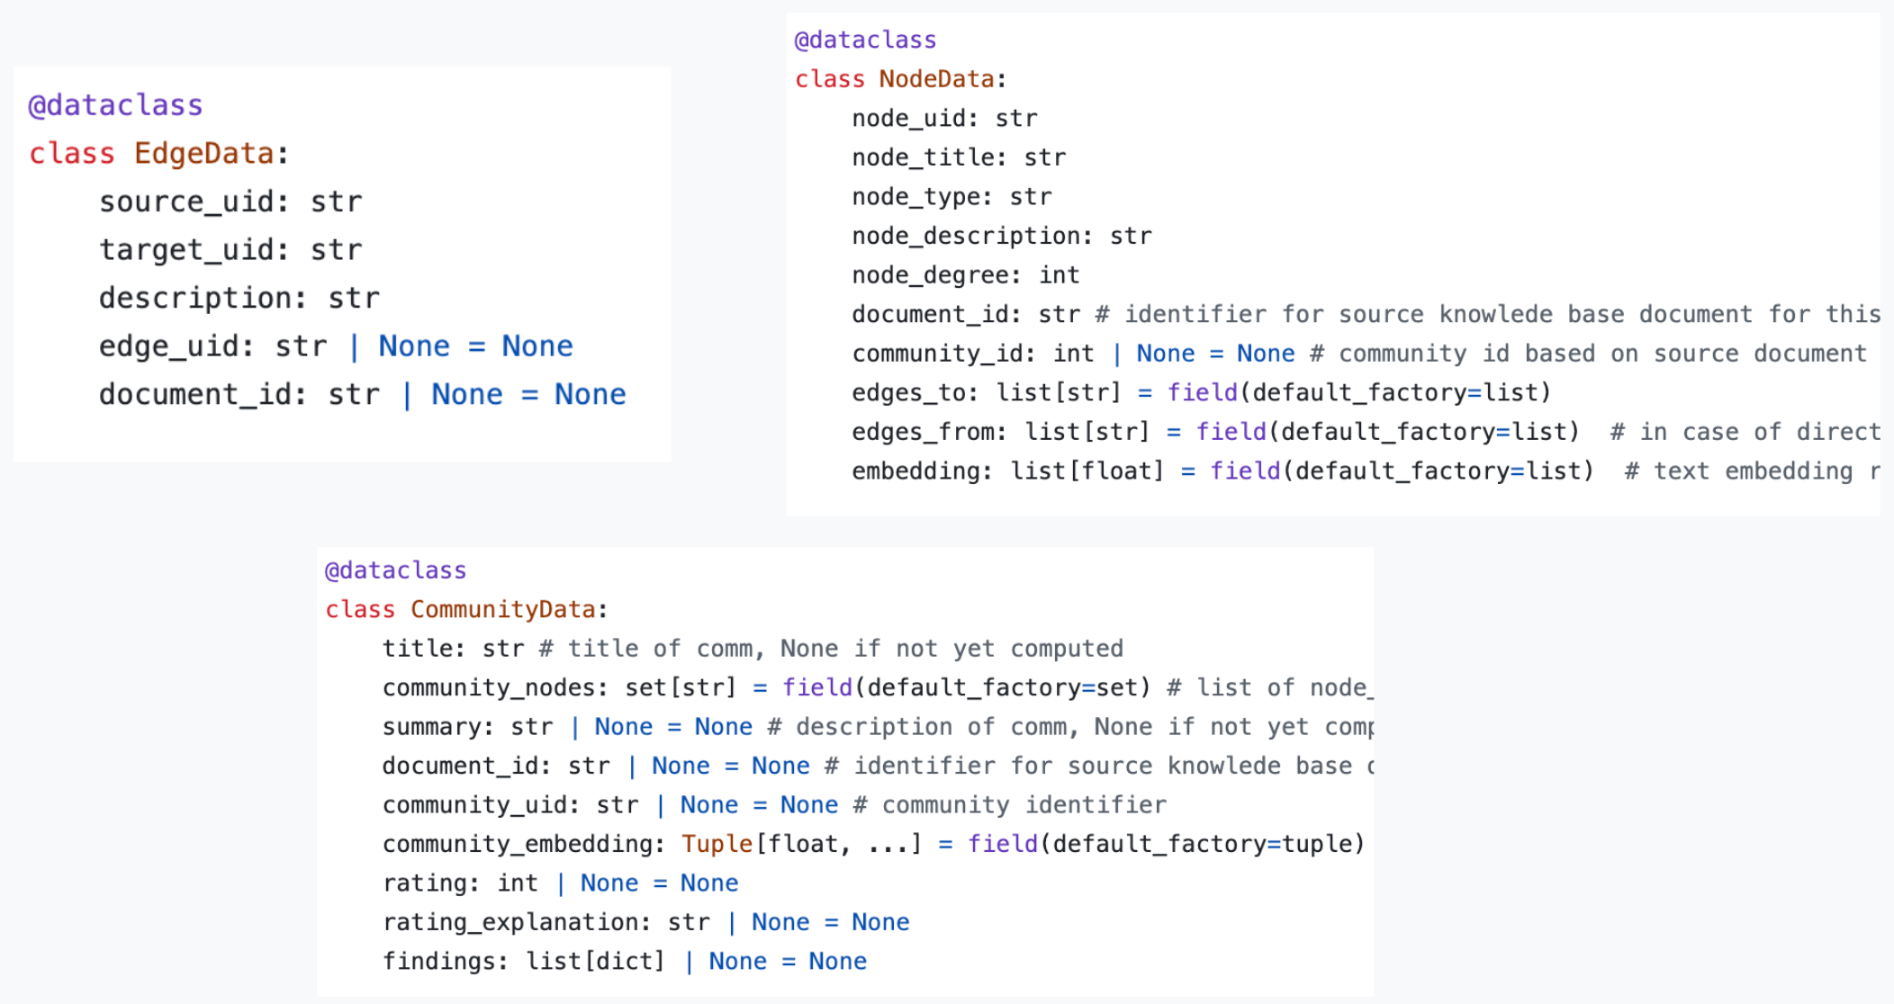Viewport: 1894px width, 1004px height.
Task: Click the community_nodes field name
Action: point(488,688)
